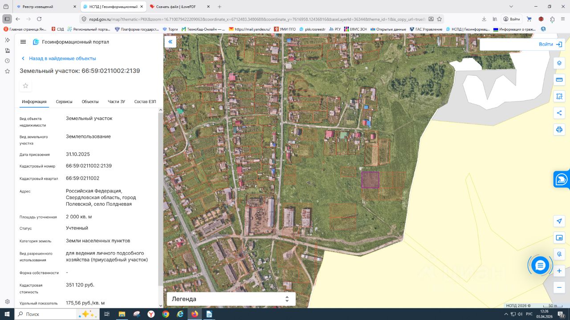This screenshot has width=570, height=320.
Task: Open the map layers panel
Action: (x=559, y=63)
